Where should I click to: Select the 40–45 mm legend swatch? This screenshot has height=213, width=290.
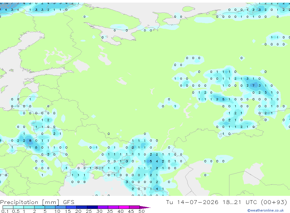124,207
